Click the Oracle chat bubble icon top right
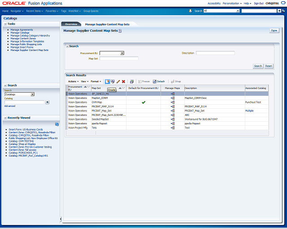Viewport: 287px width, 229px height. point(283,3)
